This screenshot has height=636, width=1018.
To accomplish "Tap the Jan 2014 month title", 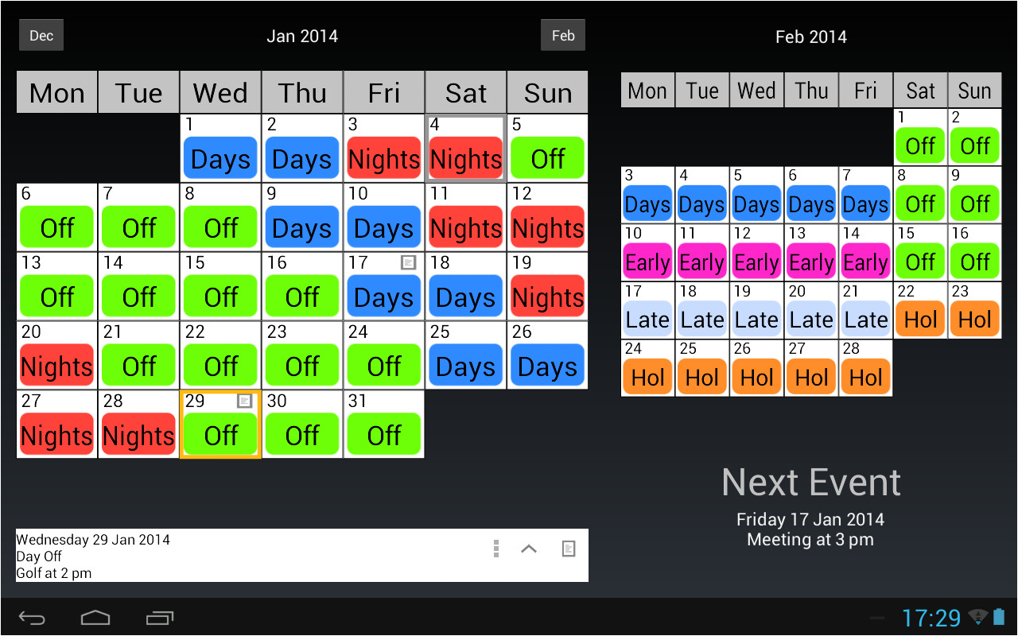I will pyautogui.click(x=302, y=37).
